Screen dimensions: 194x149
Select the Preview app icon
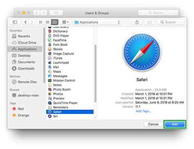tap(50, 98)
